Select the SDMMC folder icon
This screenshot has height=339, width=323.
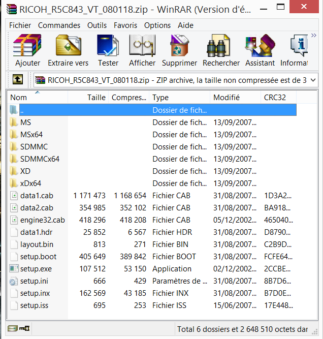(x=14, y=146)
